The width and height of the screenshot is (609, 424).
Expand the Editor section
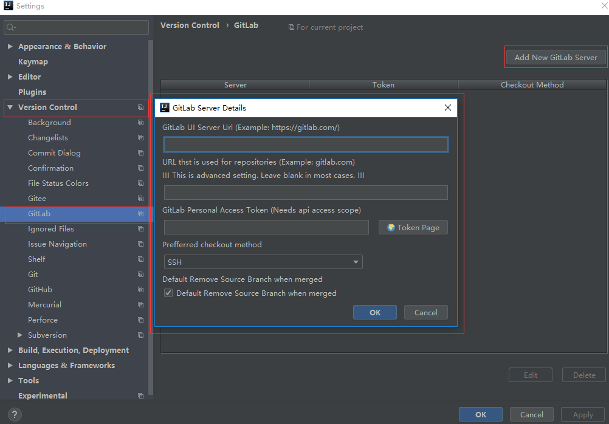[10, 77]
